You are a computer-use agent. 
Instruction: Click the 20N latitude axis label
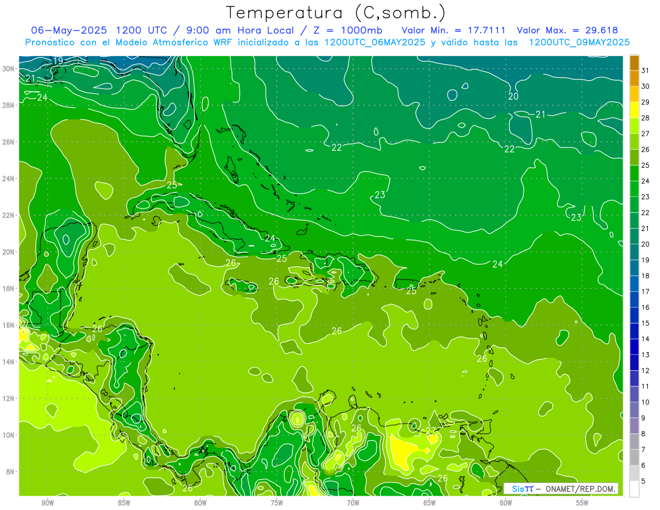click(x=8, y=252)
